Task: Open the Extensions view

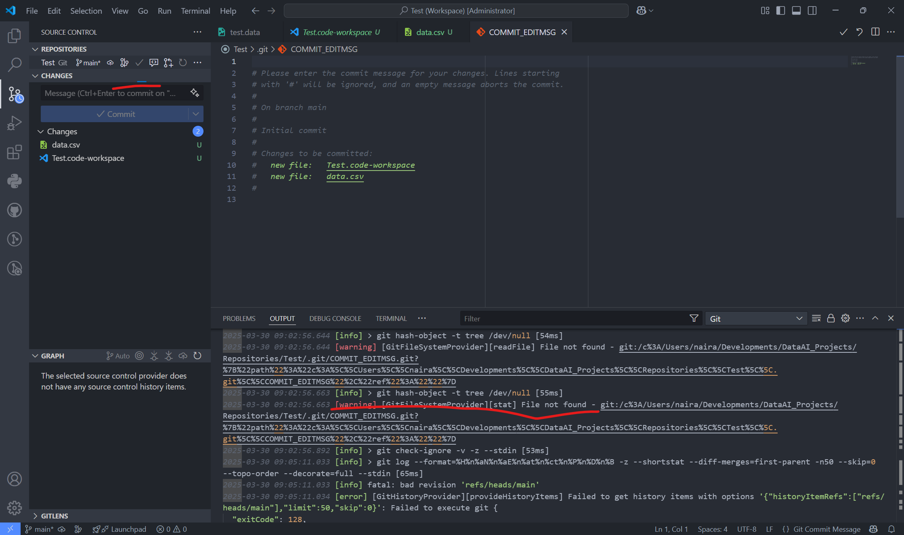Action: (x=15, y=152)
